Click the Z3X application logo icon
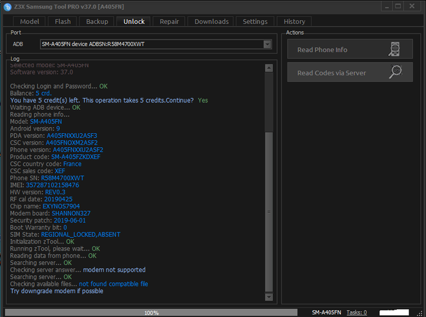The height and width of the screenshot is (317, 426). (7, 7)
